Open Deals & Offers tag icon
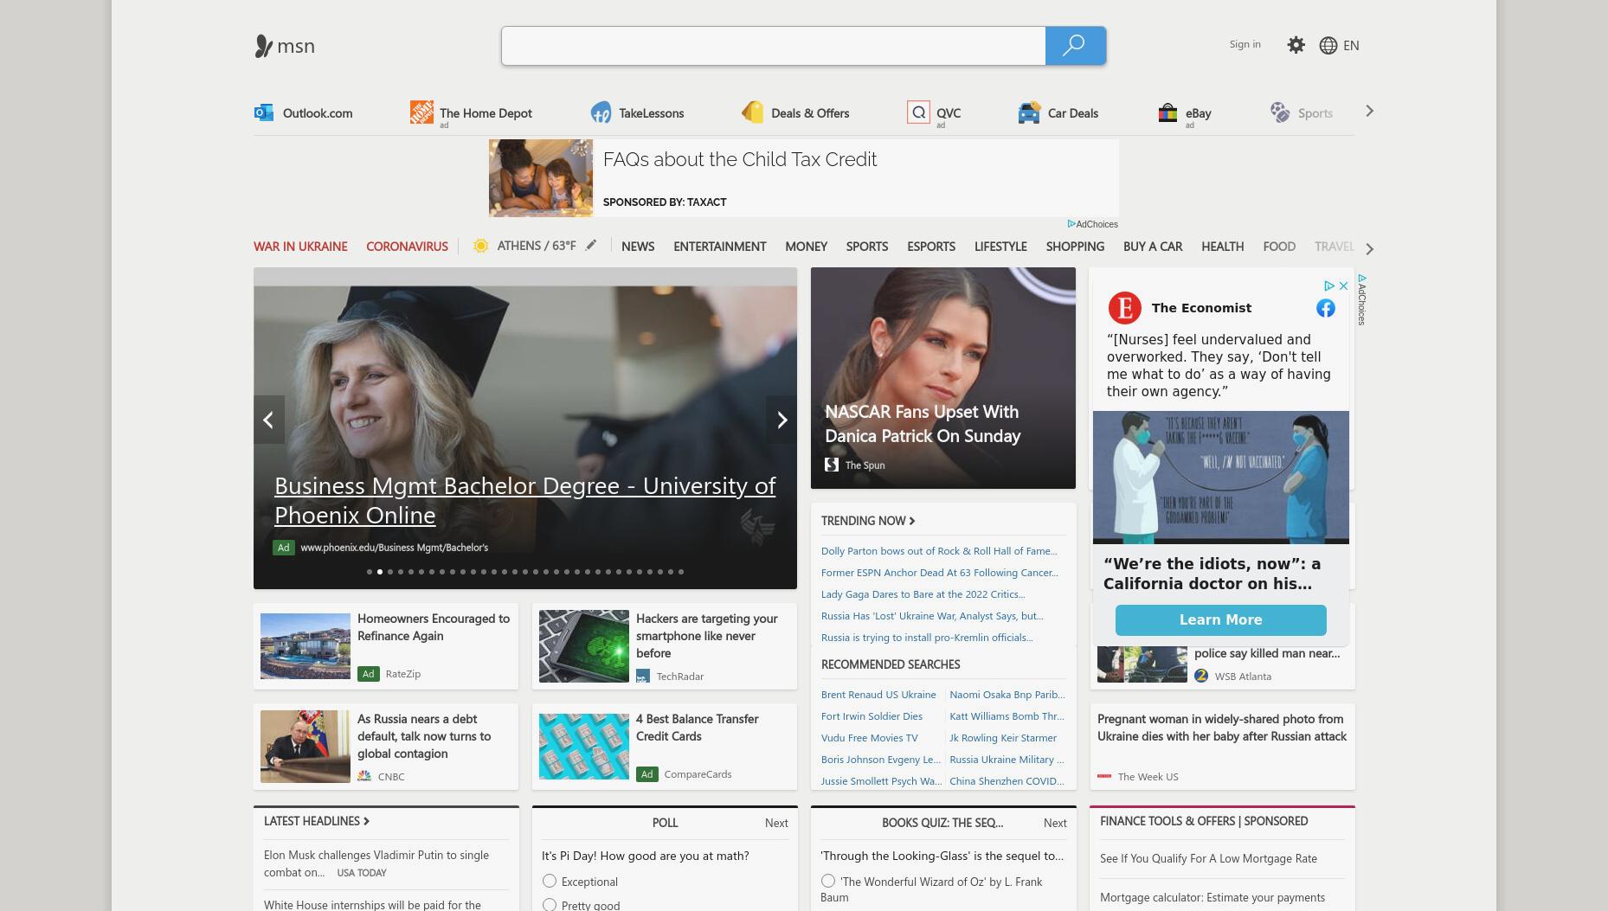This screenshot has height=911, width=1608. point(753,112)
